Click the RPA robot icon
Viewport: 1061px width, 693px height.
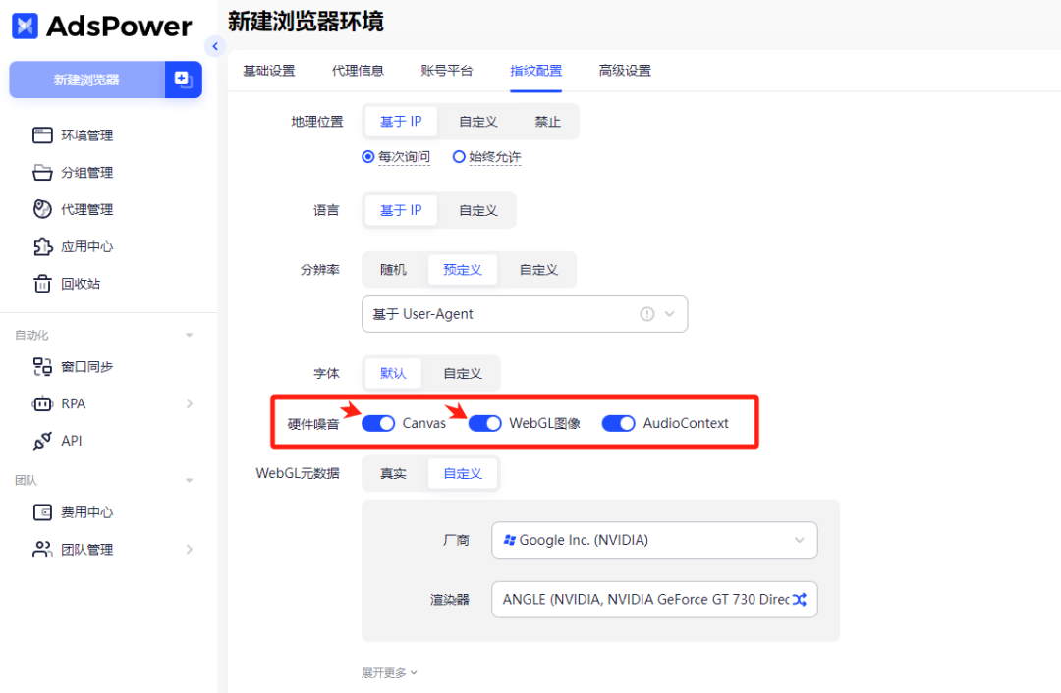42,403
